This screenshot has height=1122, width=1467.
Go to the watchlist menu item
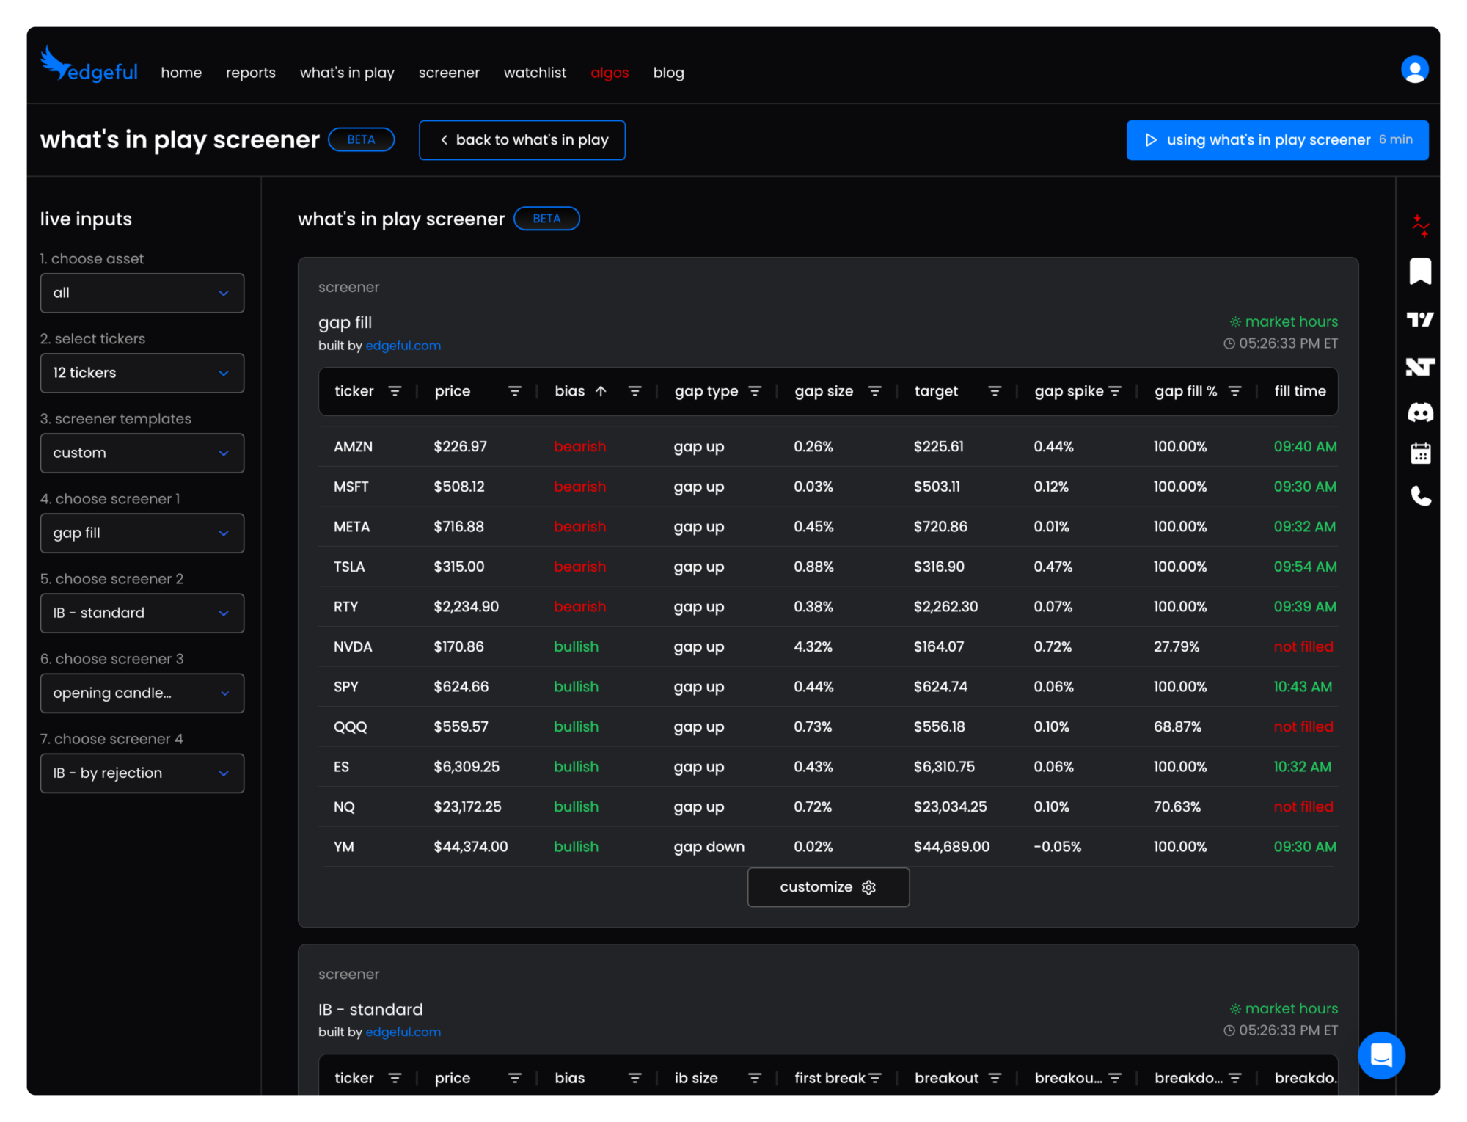coord(535,73)
